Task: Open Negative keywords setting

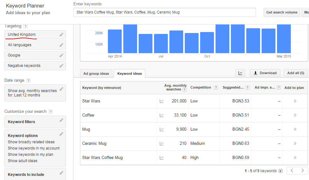Action: pos(35,66)
